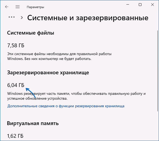Image resolution: width=159 pixels, height=141 pixels.
Task: Click the 'Параметры' window title
Action: (x=35, y=7)
